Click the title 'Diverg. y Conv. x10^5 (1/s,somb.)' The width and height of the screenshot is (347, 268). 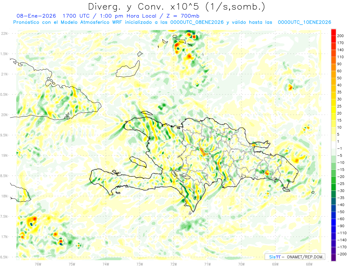click(x=176, y=7)
